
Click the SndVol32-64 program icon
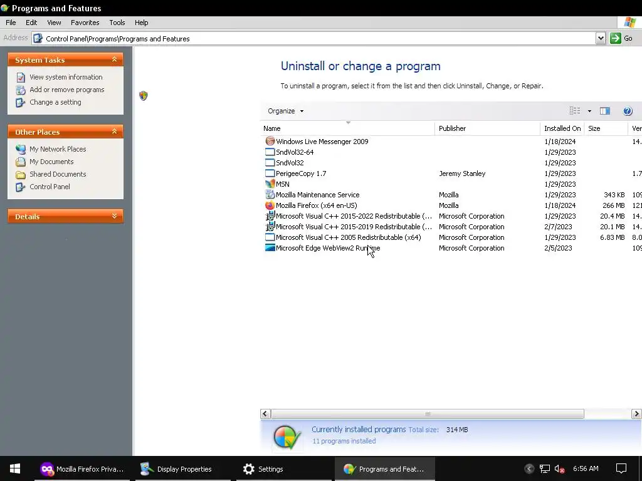270,152
